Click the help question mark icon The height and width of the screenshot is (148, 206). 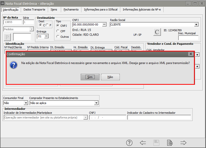[x=129, y=143]
